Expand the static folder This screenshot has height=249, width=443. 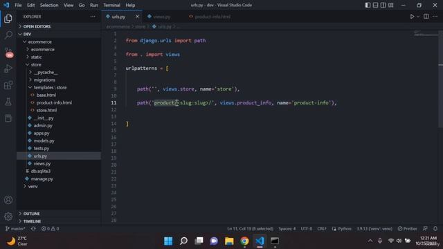(x=59, y=57)
